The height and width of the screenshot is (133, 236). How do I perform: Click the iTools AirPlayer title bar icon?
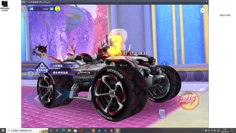[23, 2]
